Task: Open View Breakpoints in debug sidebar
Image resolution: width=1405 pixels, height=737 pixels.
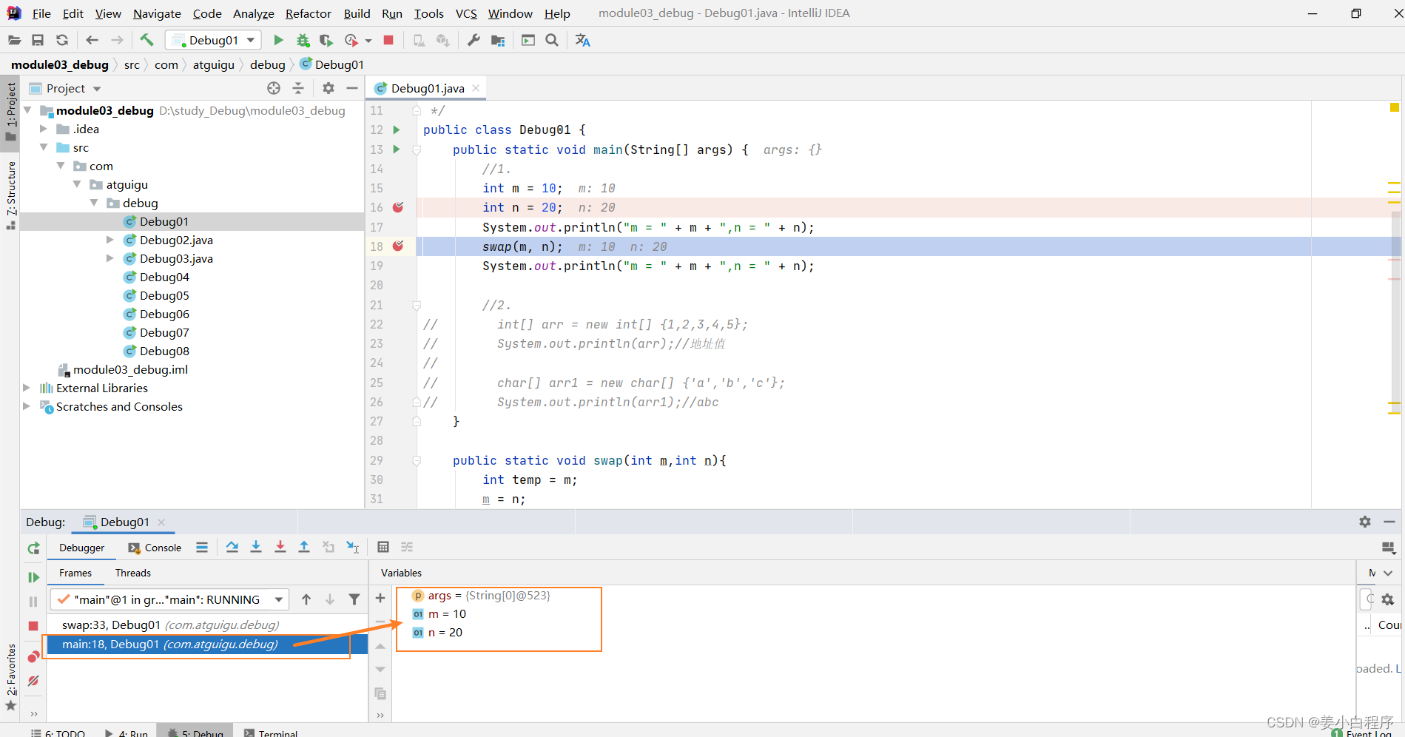Action: (33, 656)
